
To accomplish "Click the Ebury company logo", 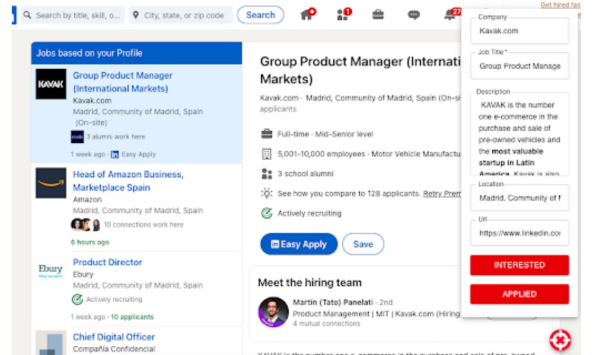I will pos(50,270).
